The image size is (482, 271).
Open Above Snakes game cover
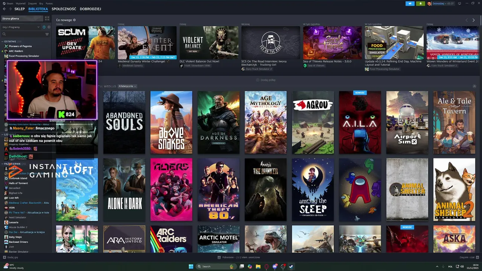click(x=171, y=122)
